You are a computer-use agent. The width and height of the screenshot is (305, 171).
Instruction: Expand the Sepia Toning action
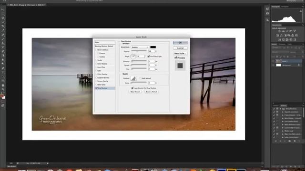[283, 137]
